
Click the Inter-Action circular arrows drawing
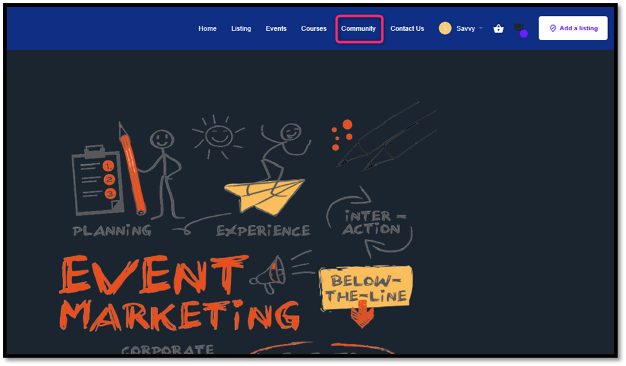[370, 222]
